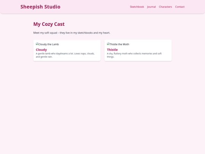Open the Contact page link
Screen dimensions: 205x154
point(180,7)
